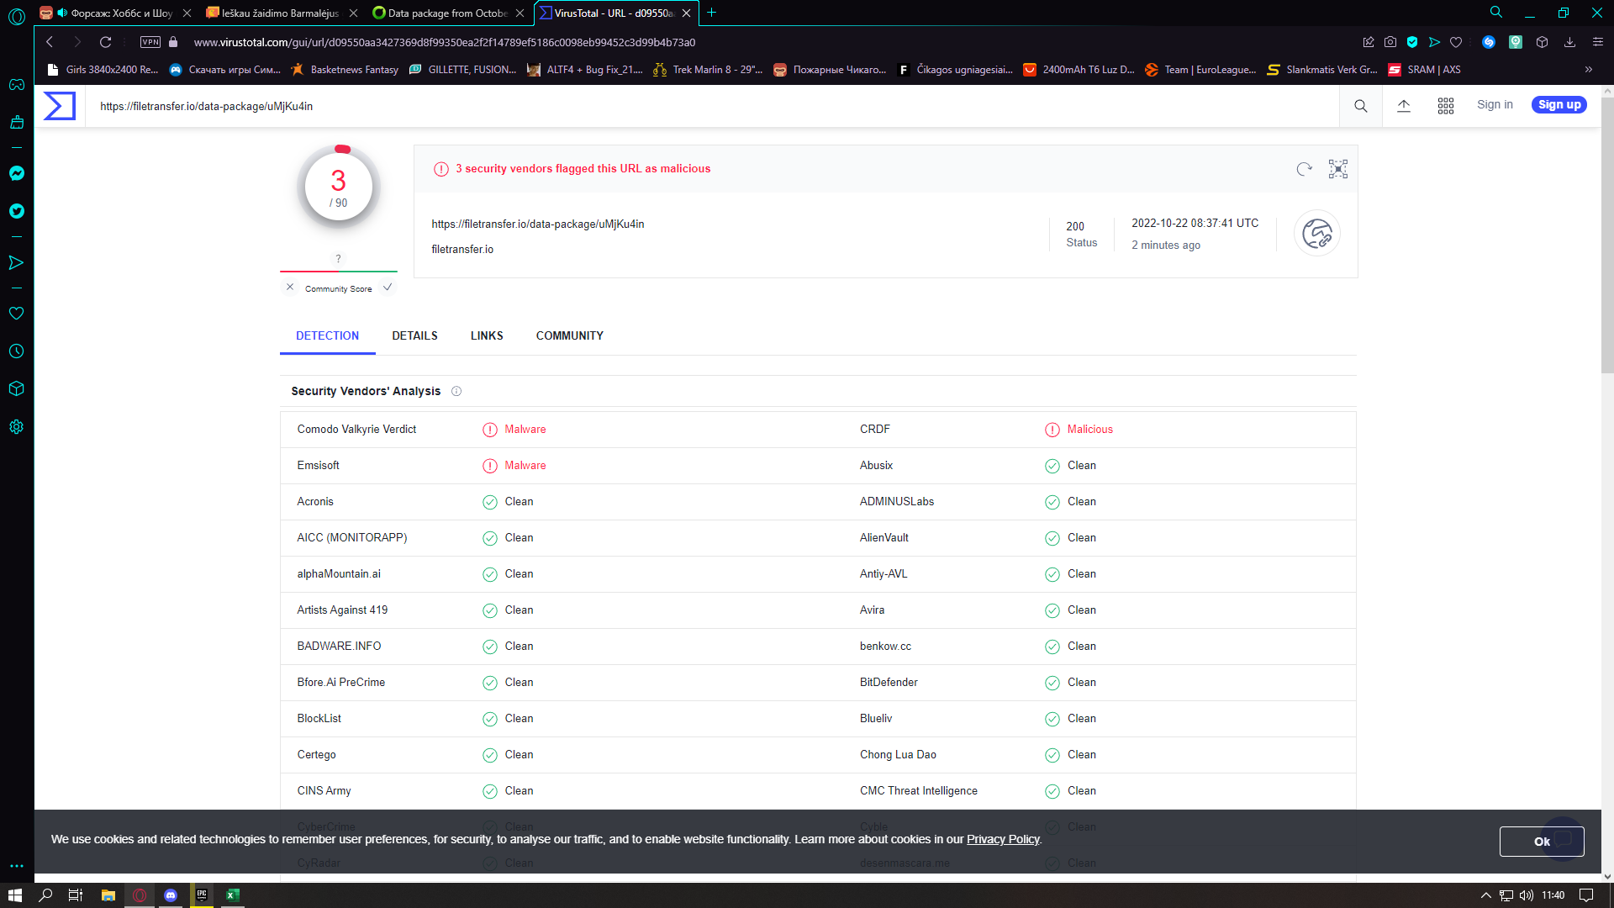This screenshot has width=1614, height=908.
Task: Vote down with community score X
Action: 290,288
